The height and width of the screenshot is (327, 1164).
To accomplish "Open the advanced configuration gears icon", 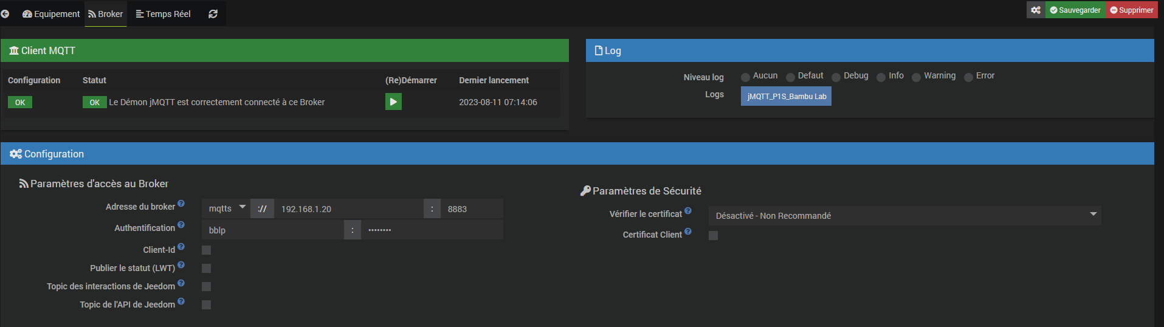I will click(1036, 10).
